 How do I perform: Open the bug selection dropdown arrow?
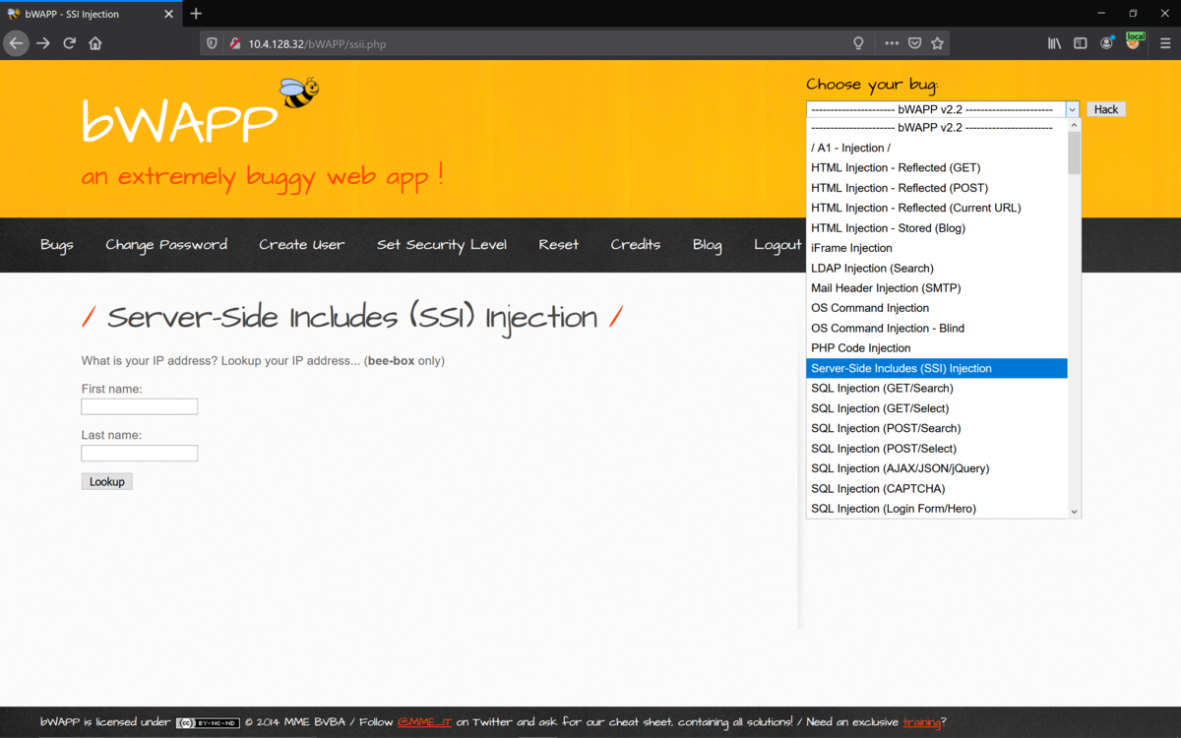1072,109
